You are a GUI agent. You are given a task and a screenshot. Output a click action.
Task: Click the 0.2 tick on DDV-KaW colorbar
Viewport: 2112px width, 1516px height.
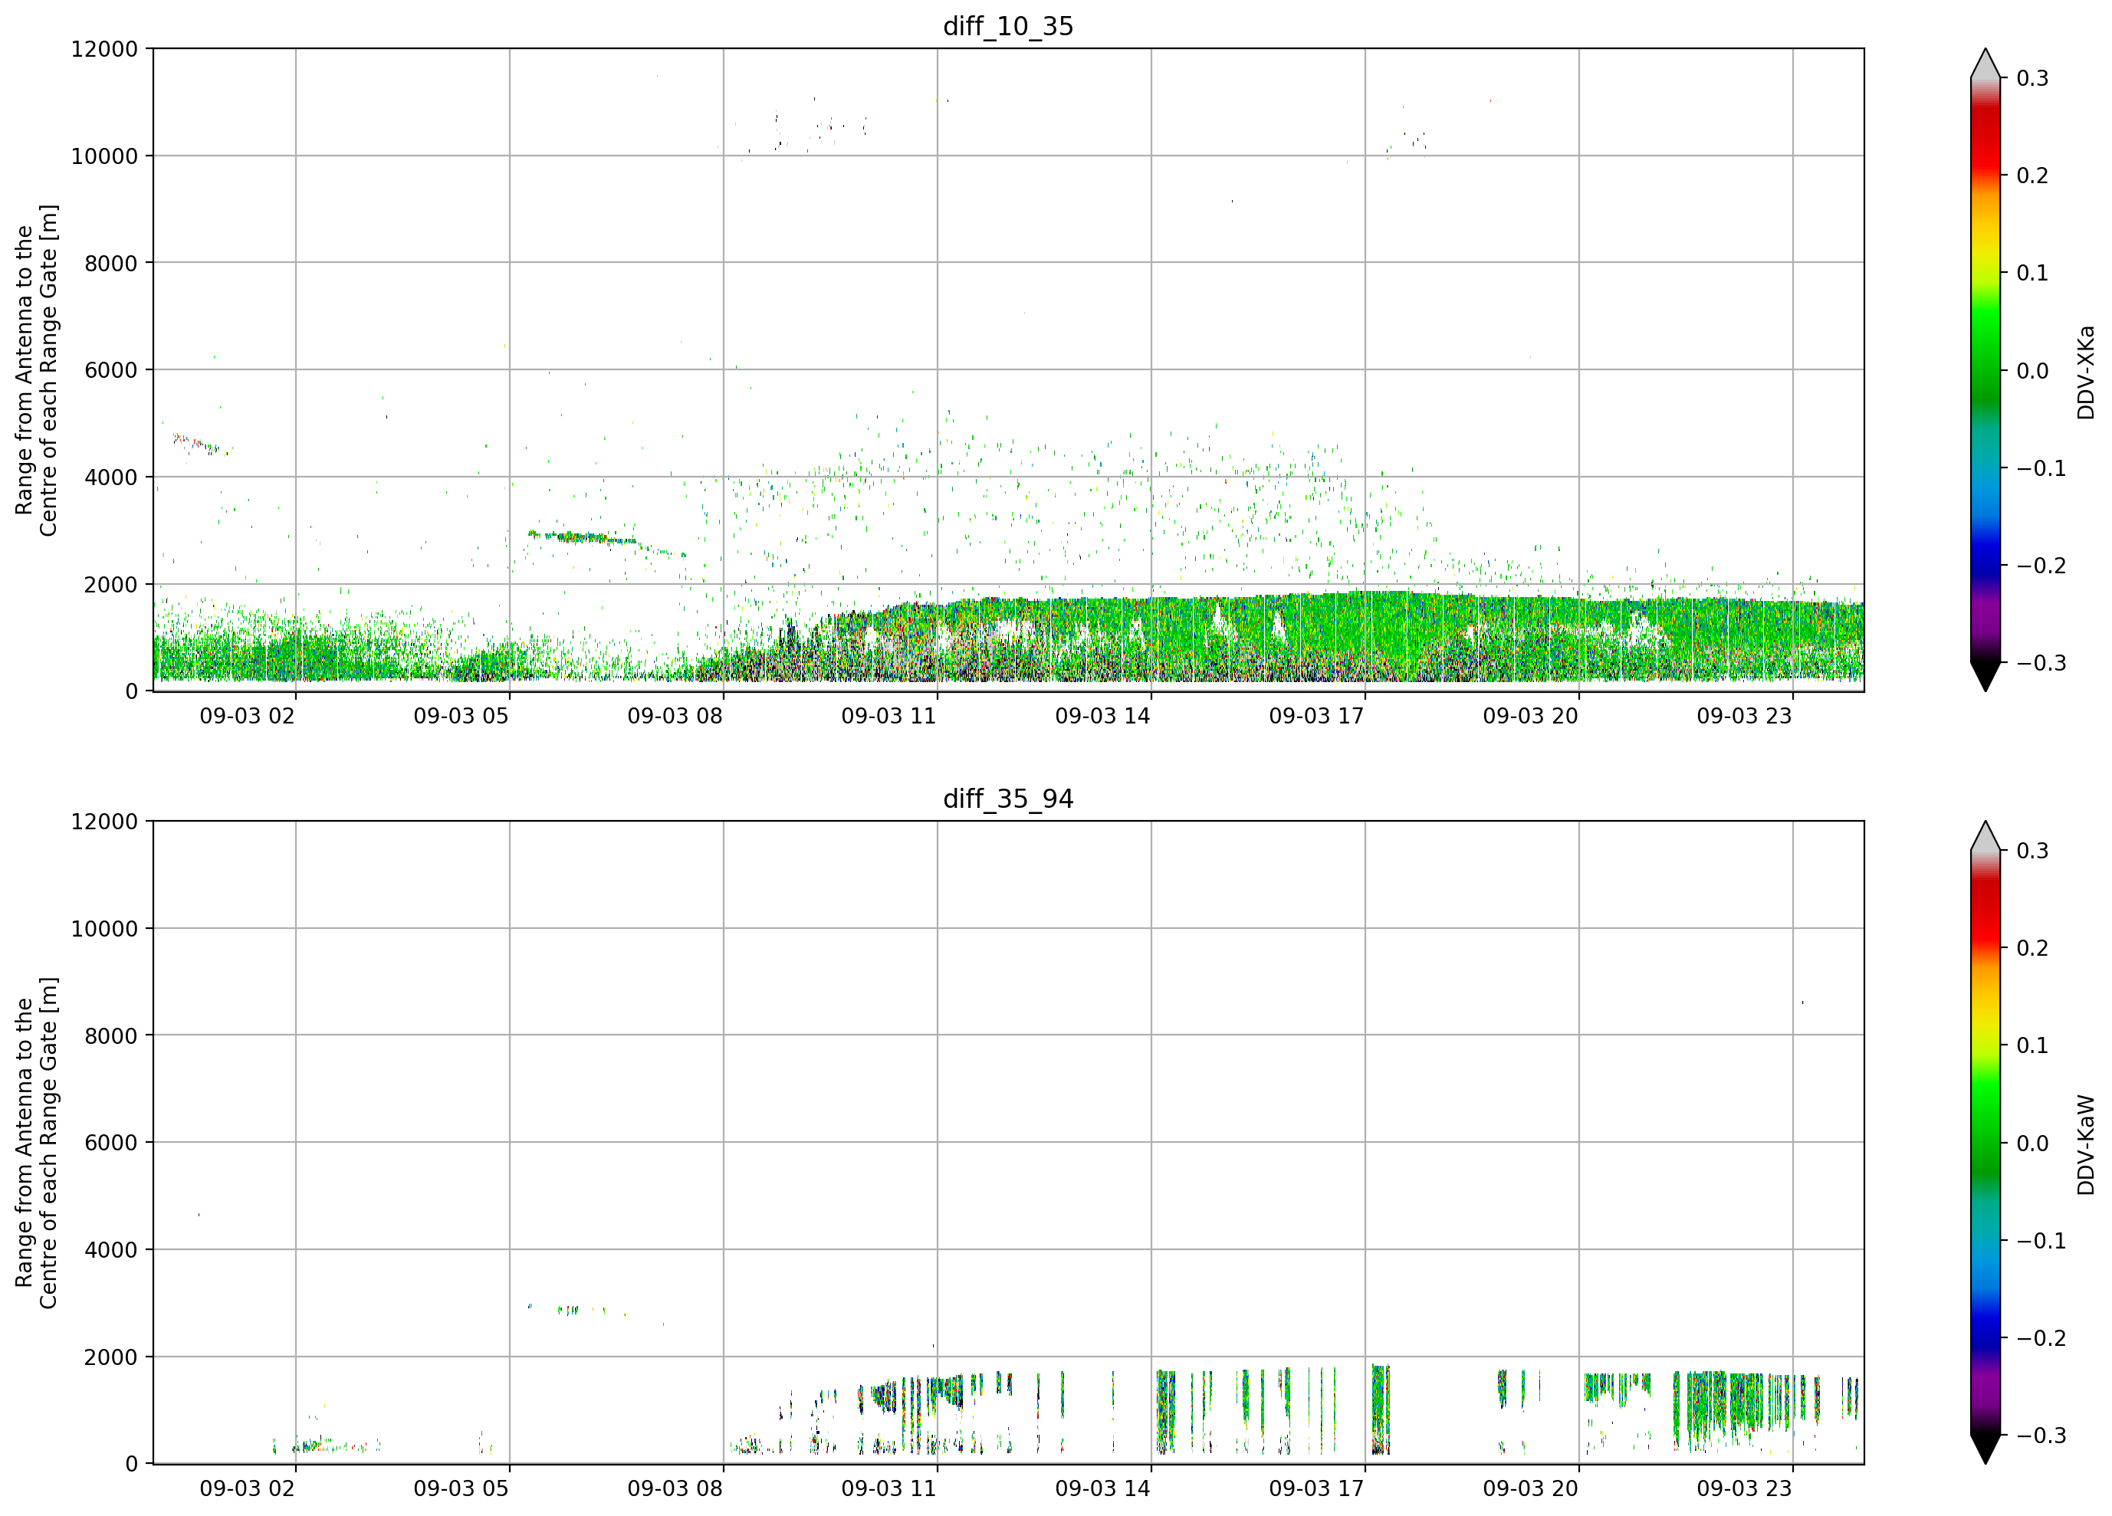[x=2033, y=948]
